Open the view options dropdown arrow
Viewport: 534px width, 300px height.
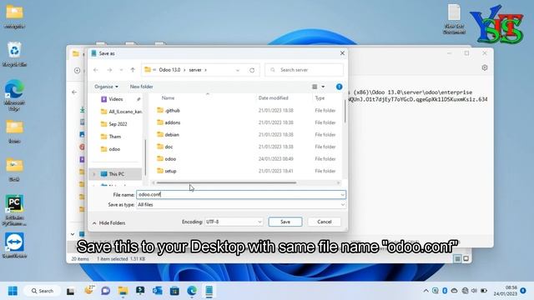coord(323,87)
